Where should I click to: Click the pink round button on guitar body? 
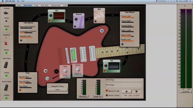pos(46,71)
